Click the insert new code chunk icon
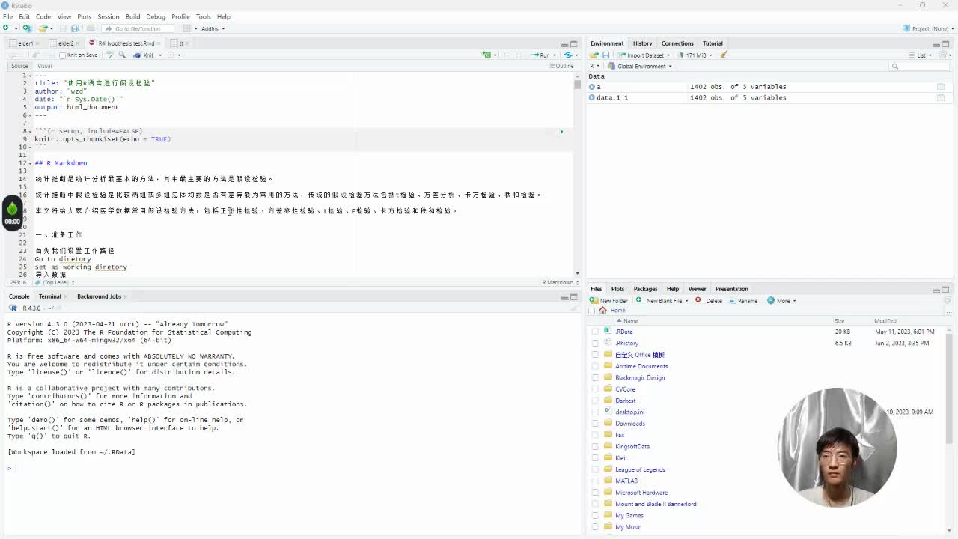This screenshot has width=958, height=539. [x=486, y=55]
